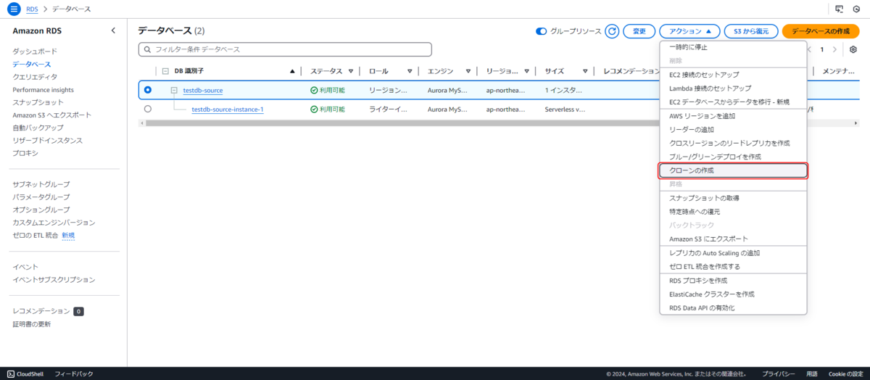Image resolution: width=870 pixels, height=380 pixels.
Task: Open Dashboard in sidebar
Action: point(34,51)
